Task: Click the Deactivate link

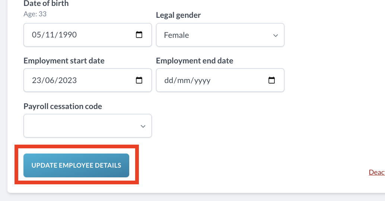Action: [376, 172]
